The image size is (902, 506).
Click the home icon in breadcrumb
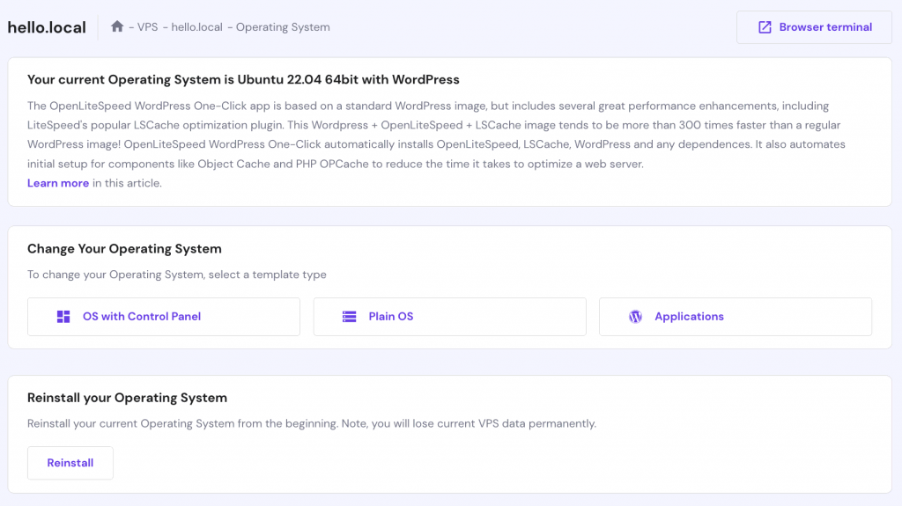pyautogui.click(x=117, y=26)
